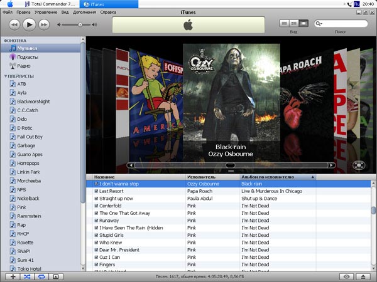
Task: Toggle shuffle playback
Action: (x=27, y=276)
